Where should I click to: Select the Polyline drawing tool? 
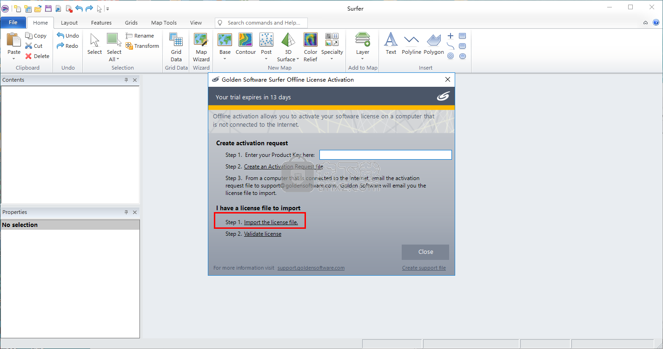pyautogui.click(x=411, y=44)
